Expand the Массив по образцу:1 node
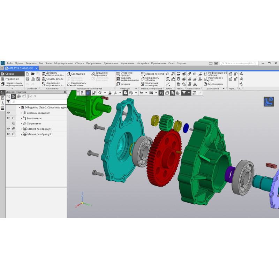The width and height of the screenshot is (279, 279). coord(22,129)
